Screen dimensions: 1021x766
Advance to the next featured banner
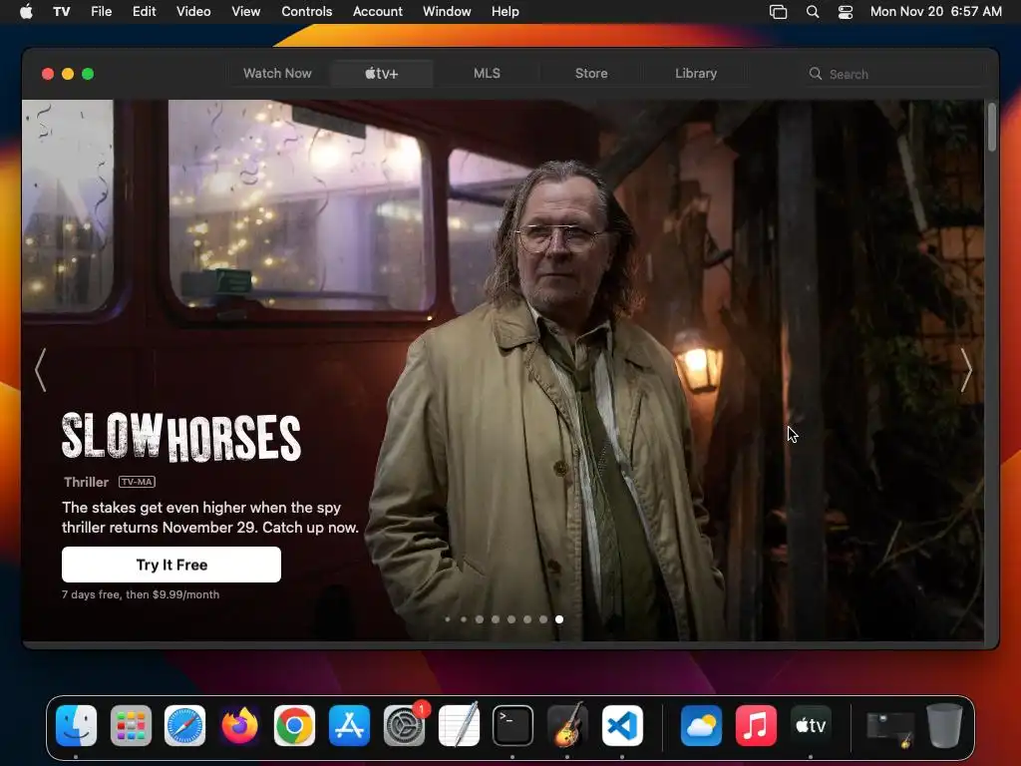point(966,369)
